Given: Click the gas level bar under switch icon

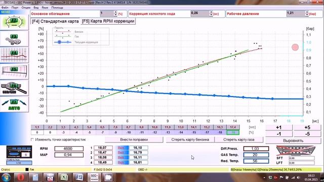Looking at the screenshot, I should coord(19,163).
